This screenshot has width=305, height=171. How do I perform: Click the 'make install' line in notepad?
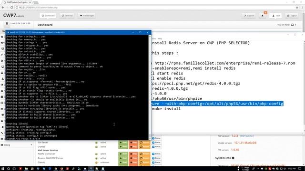(x=166, y=109)
